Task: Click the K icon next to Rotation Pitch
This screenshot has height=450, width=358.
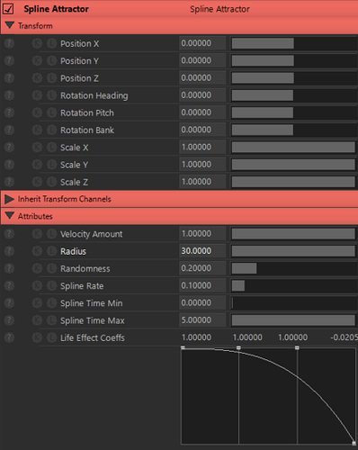Action: click(x=37, y=112)
